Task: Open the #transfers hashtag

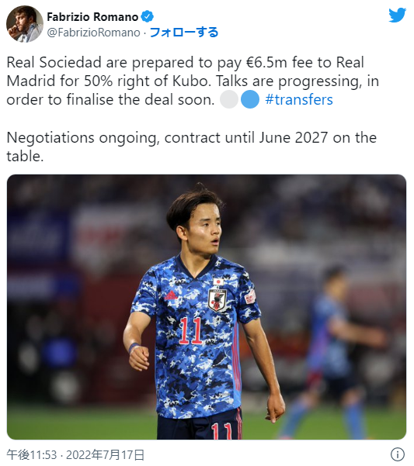Action: [299, 99]
